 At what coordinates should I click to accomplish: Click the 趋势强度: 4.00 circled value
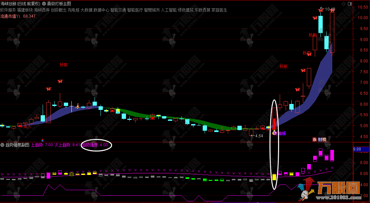[x=96, y=145]
